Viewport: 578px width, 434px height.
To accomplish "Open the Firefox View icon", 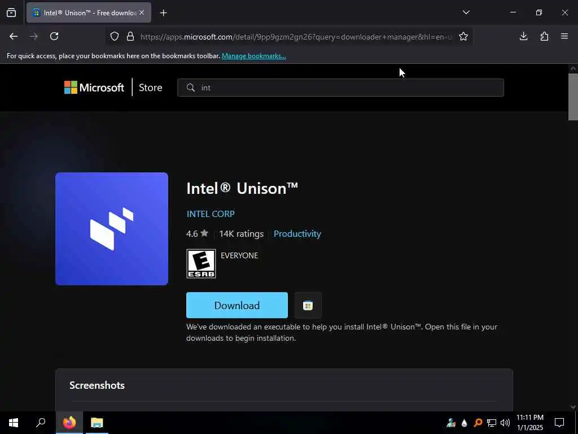I will click(x=11, y=12).
